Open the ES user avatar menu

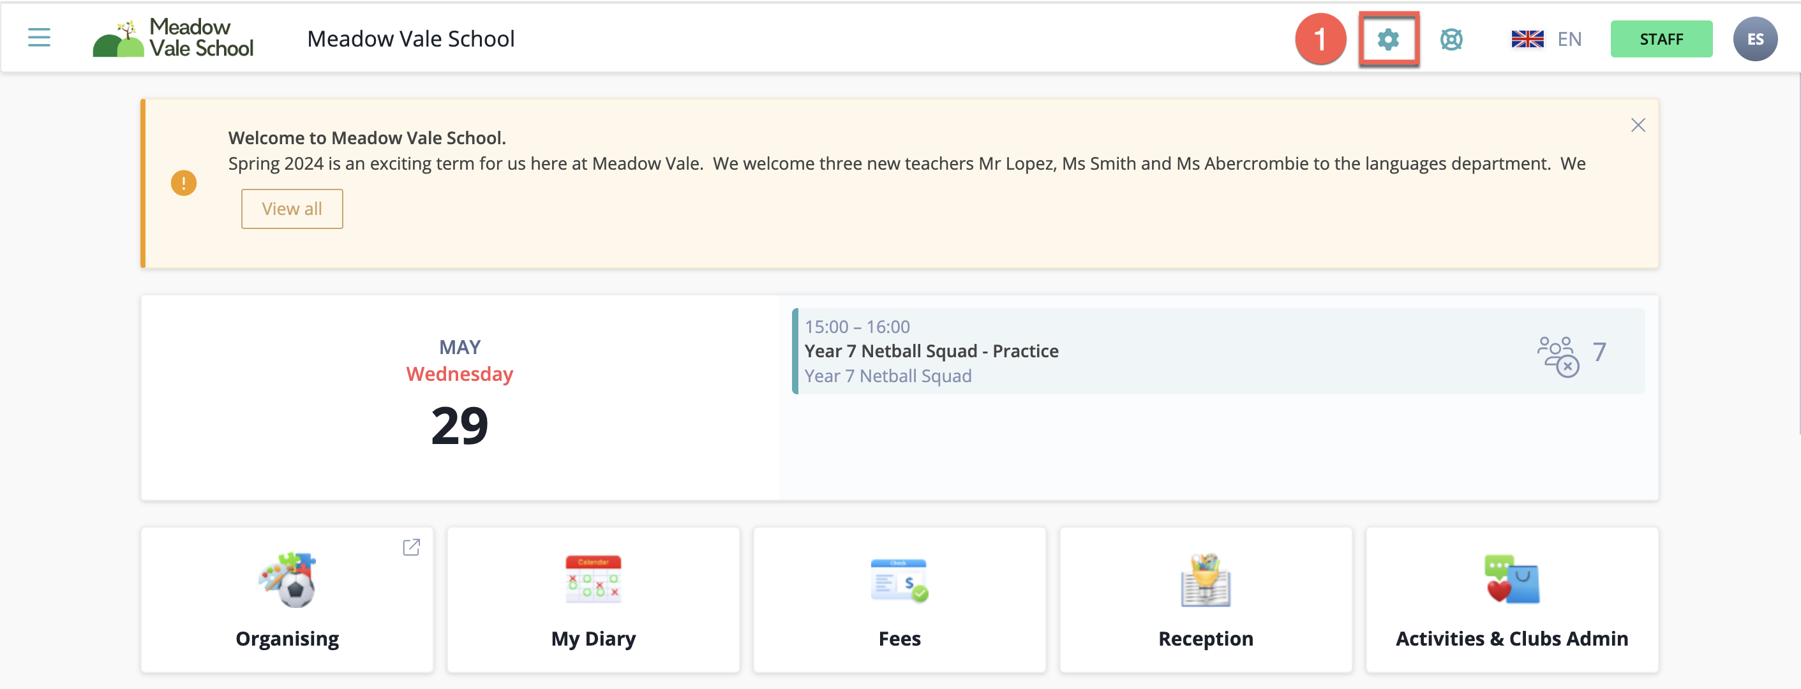coord(1755,39)
